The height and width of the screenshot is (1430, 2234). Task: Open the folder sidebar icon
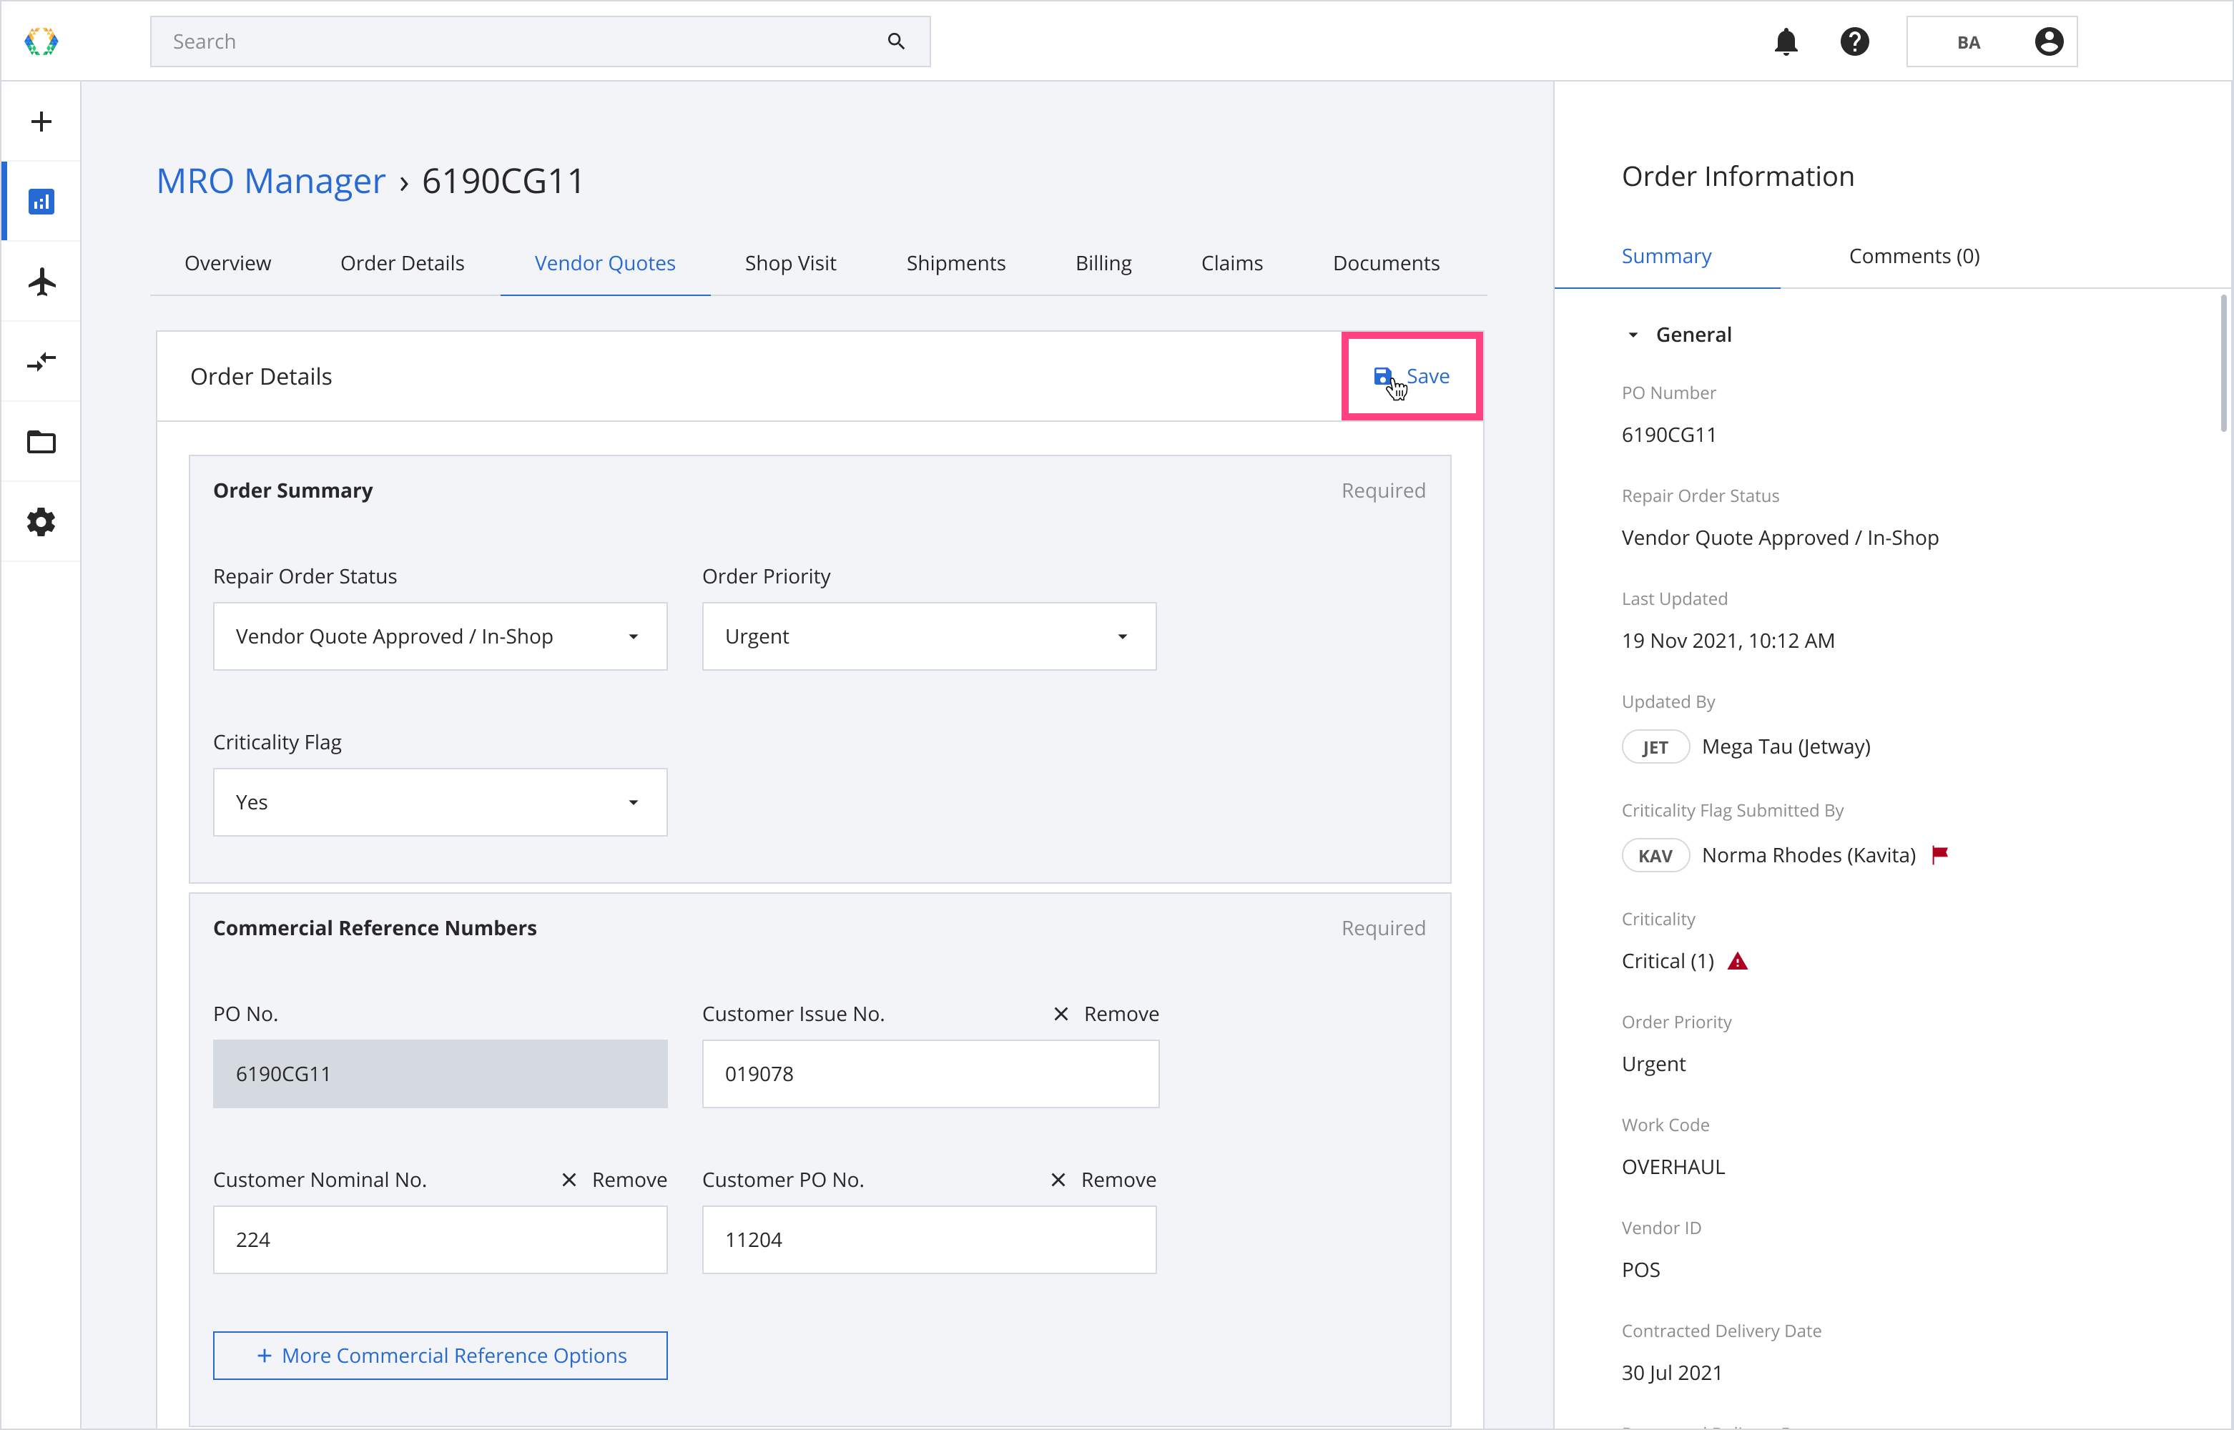coord(41,442)
